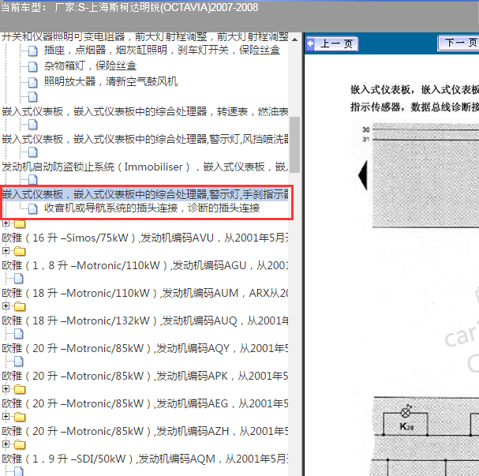479x476 pixels.
Task: Open document icon beneath 风挡喷洗器 row
Action: [x=32, y=152]
